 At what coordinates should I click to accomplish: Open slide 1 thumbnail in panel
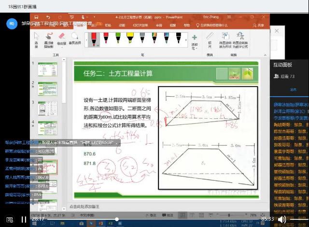[x=48, y=70]
